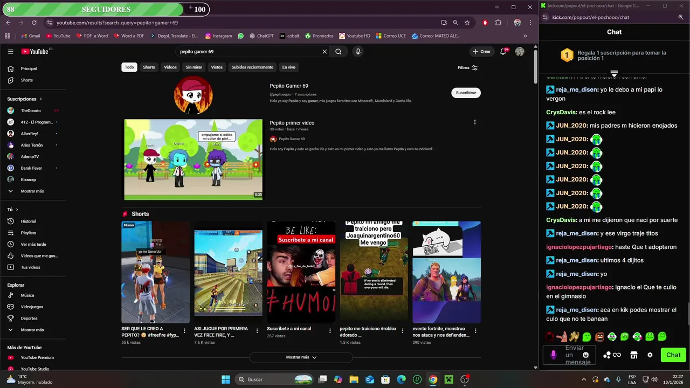Select the Sin mirar filter chip
The width and height of the screenshot is (690, 388).
194,67
